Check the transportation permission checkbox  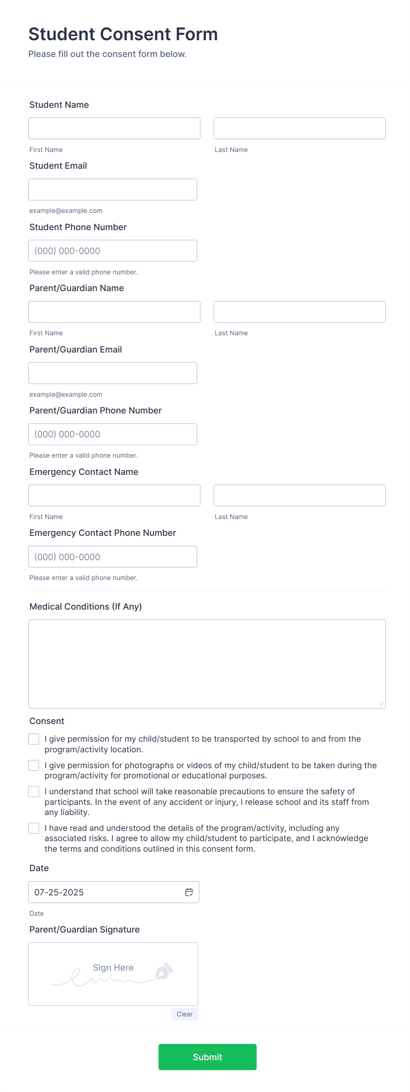coord(34,739)
